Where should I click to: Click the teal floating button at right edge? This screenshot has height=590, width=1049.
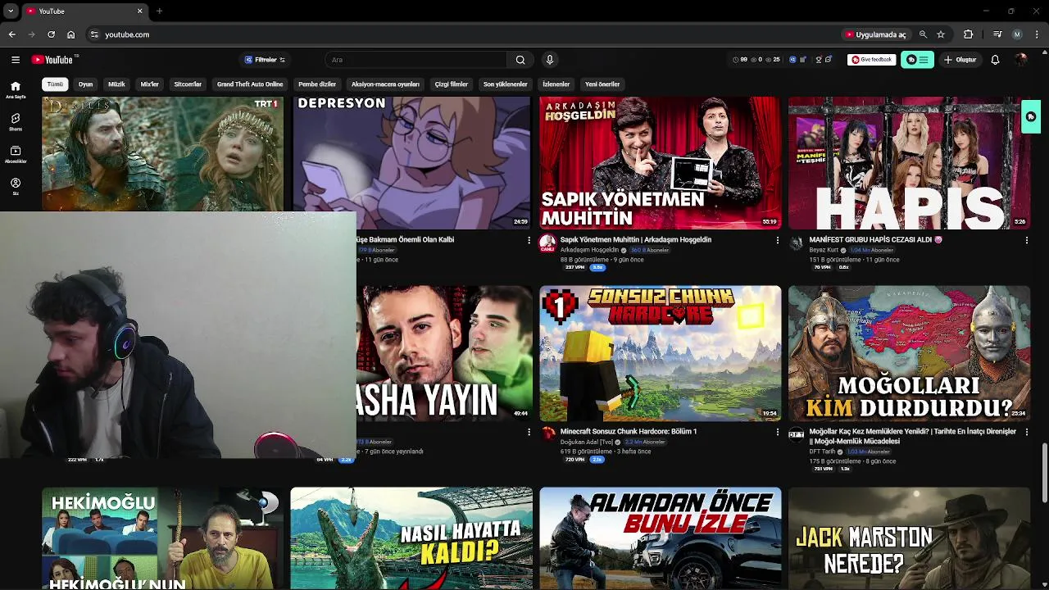(x=1031, y=117)
